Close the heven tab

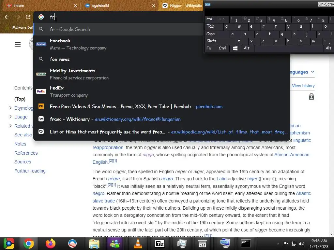click(x=76, y=6)
